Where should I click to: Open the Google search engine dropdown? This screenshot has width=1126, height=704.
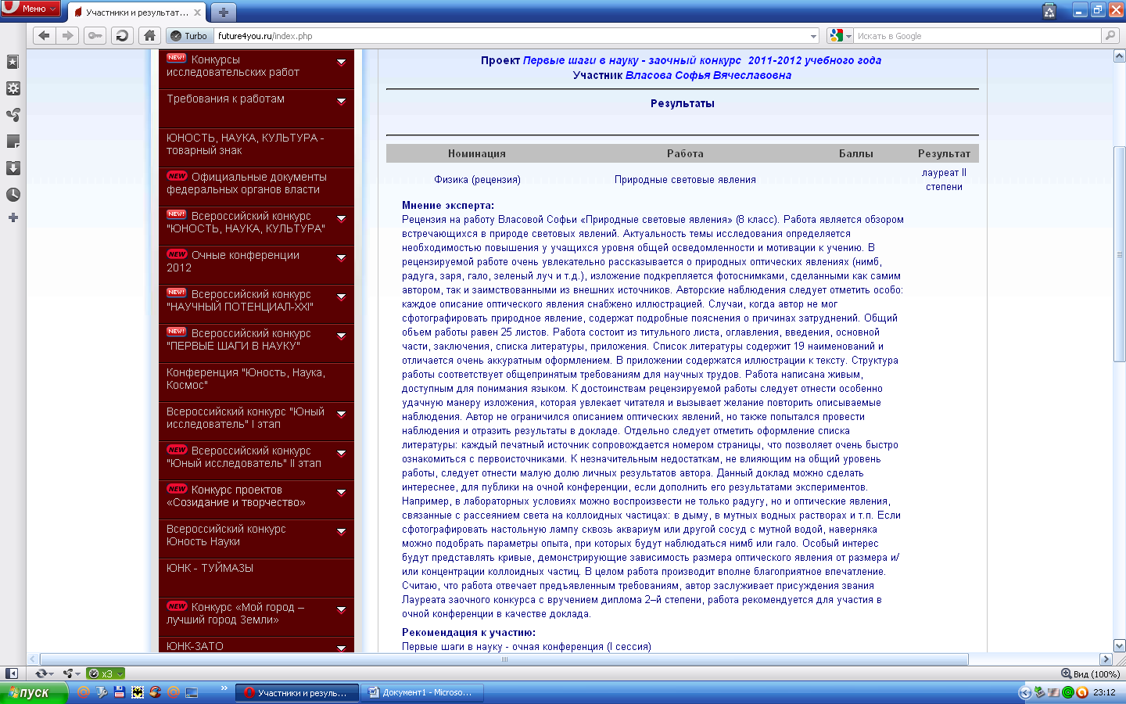click(x=841, y=36)
